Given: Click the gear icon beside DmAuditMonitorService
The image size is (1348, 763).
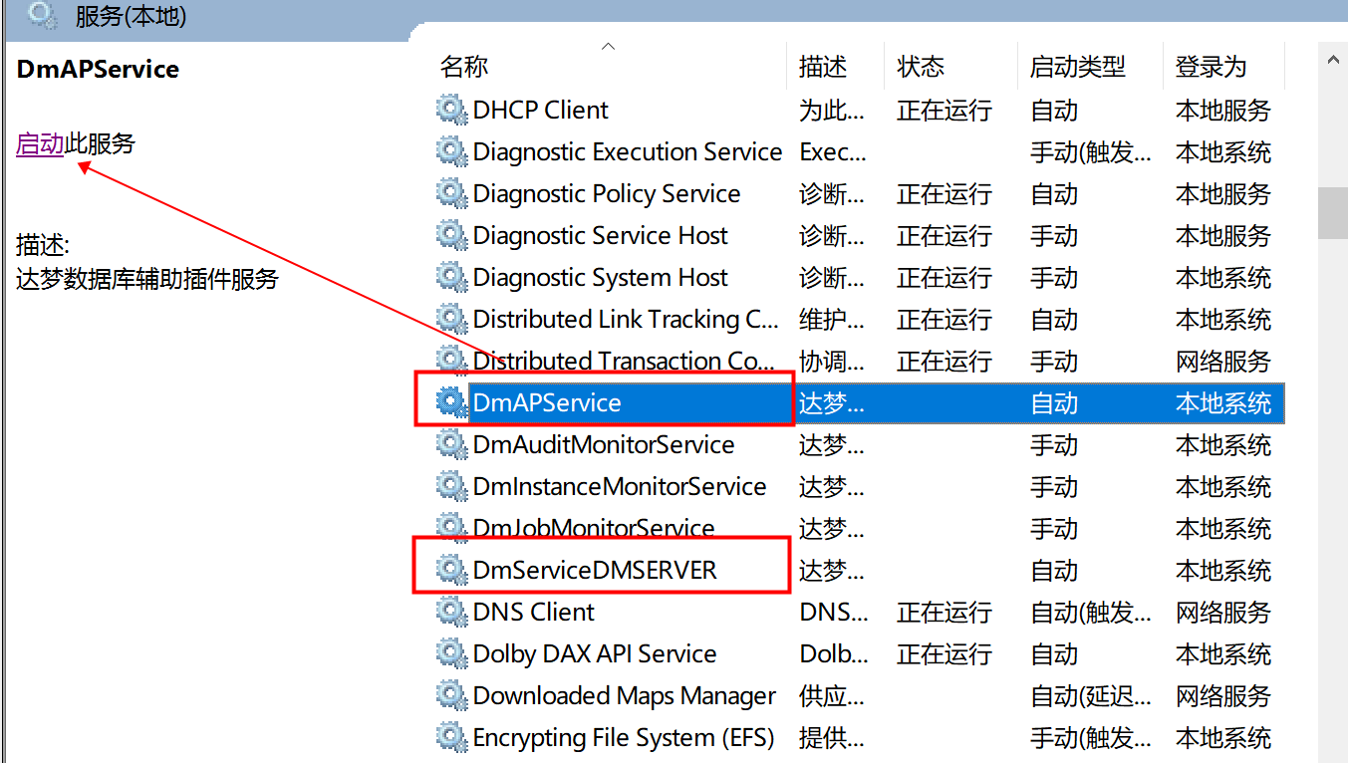Looking at the screenshot, I should [452, 444].
